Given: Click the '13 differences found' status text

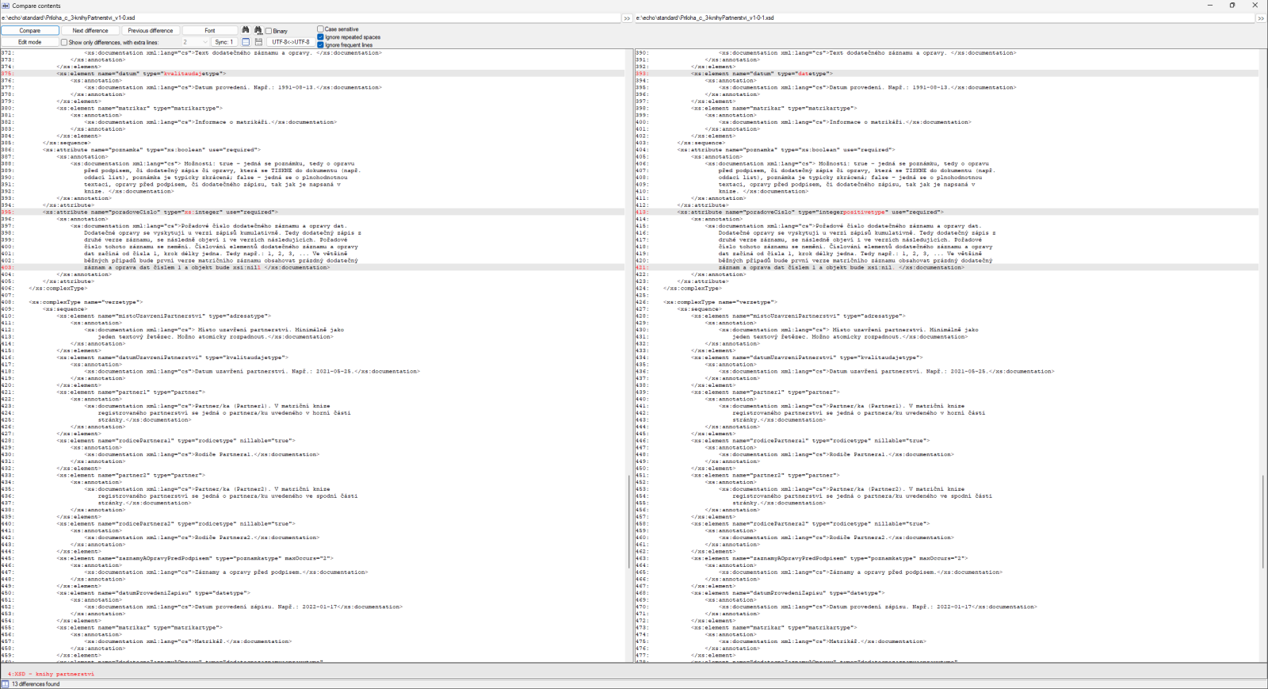Looking at the screenshot, I should pos(36,684).
